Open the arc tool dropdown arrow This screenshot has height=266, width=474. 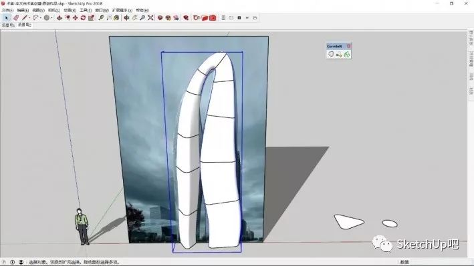pyautogui.click(x=41, y=18)
